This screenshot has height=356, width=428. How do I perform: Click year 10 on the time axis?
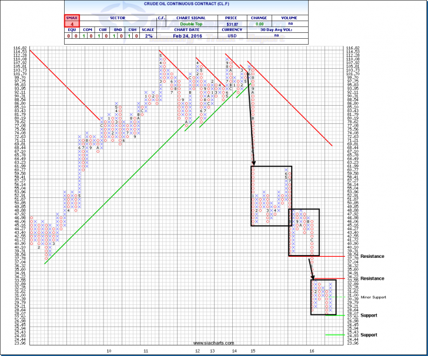[x=100, y=350]
